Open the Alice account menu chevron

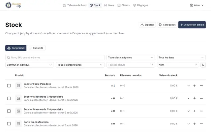tap(202, 5)
